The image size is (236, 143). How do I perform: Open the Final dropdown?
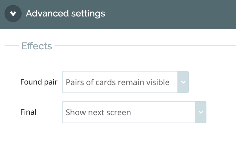pyautogui.click(x=134, y=112)
